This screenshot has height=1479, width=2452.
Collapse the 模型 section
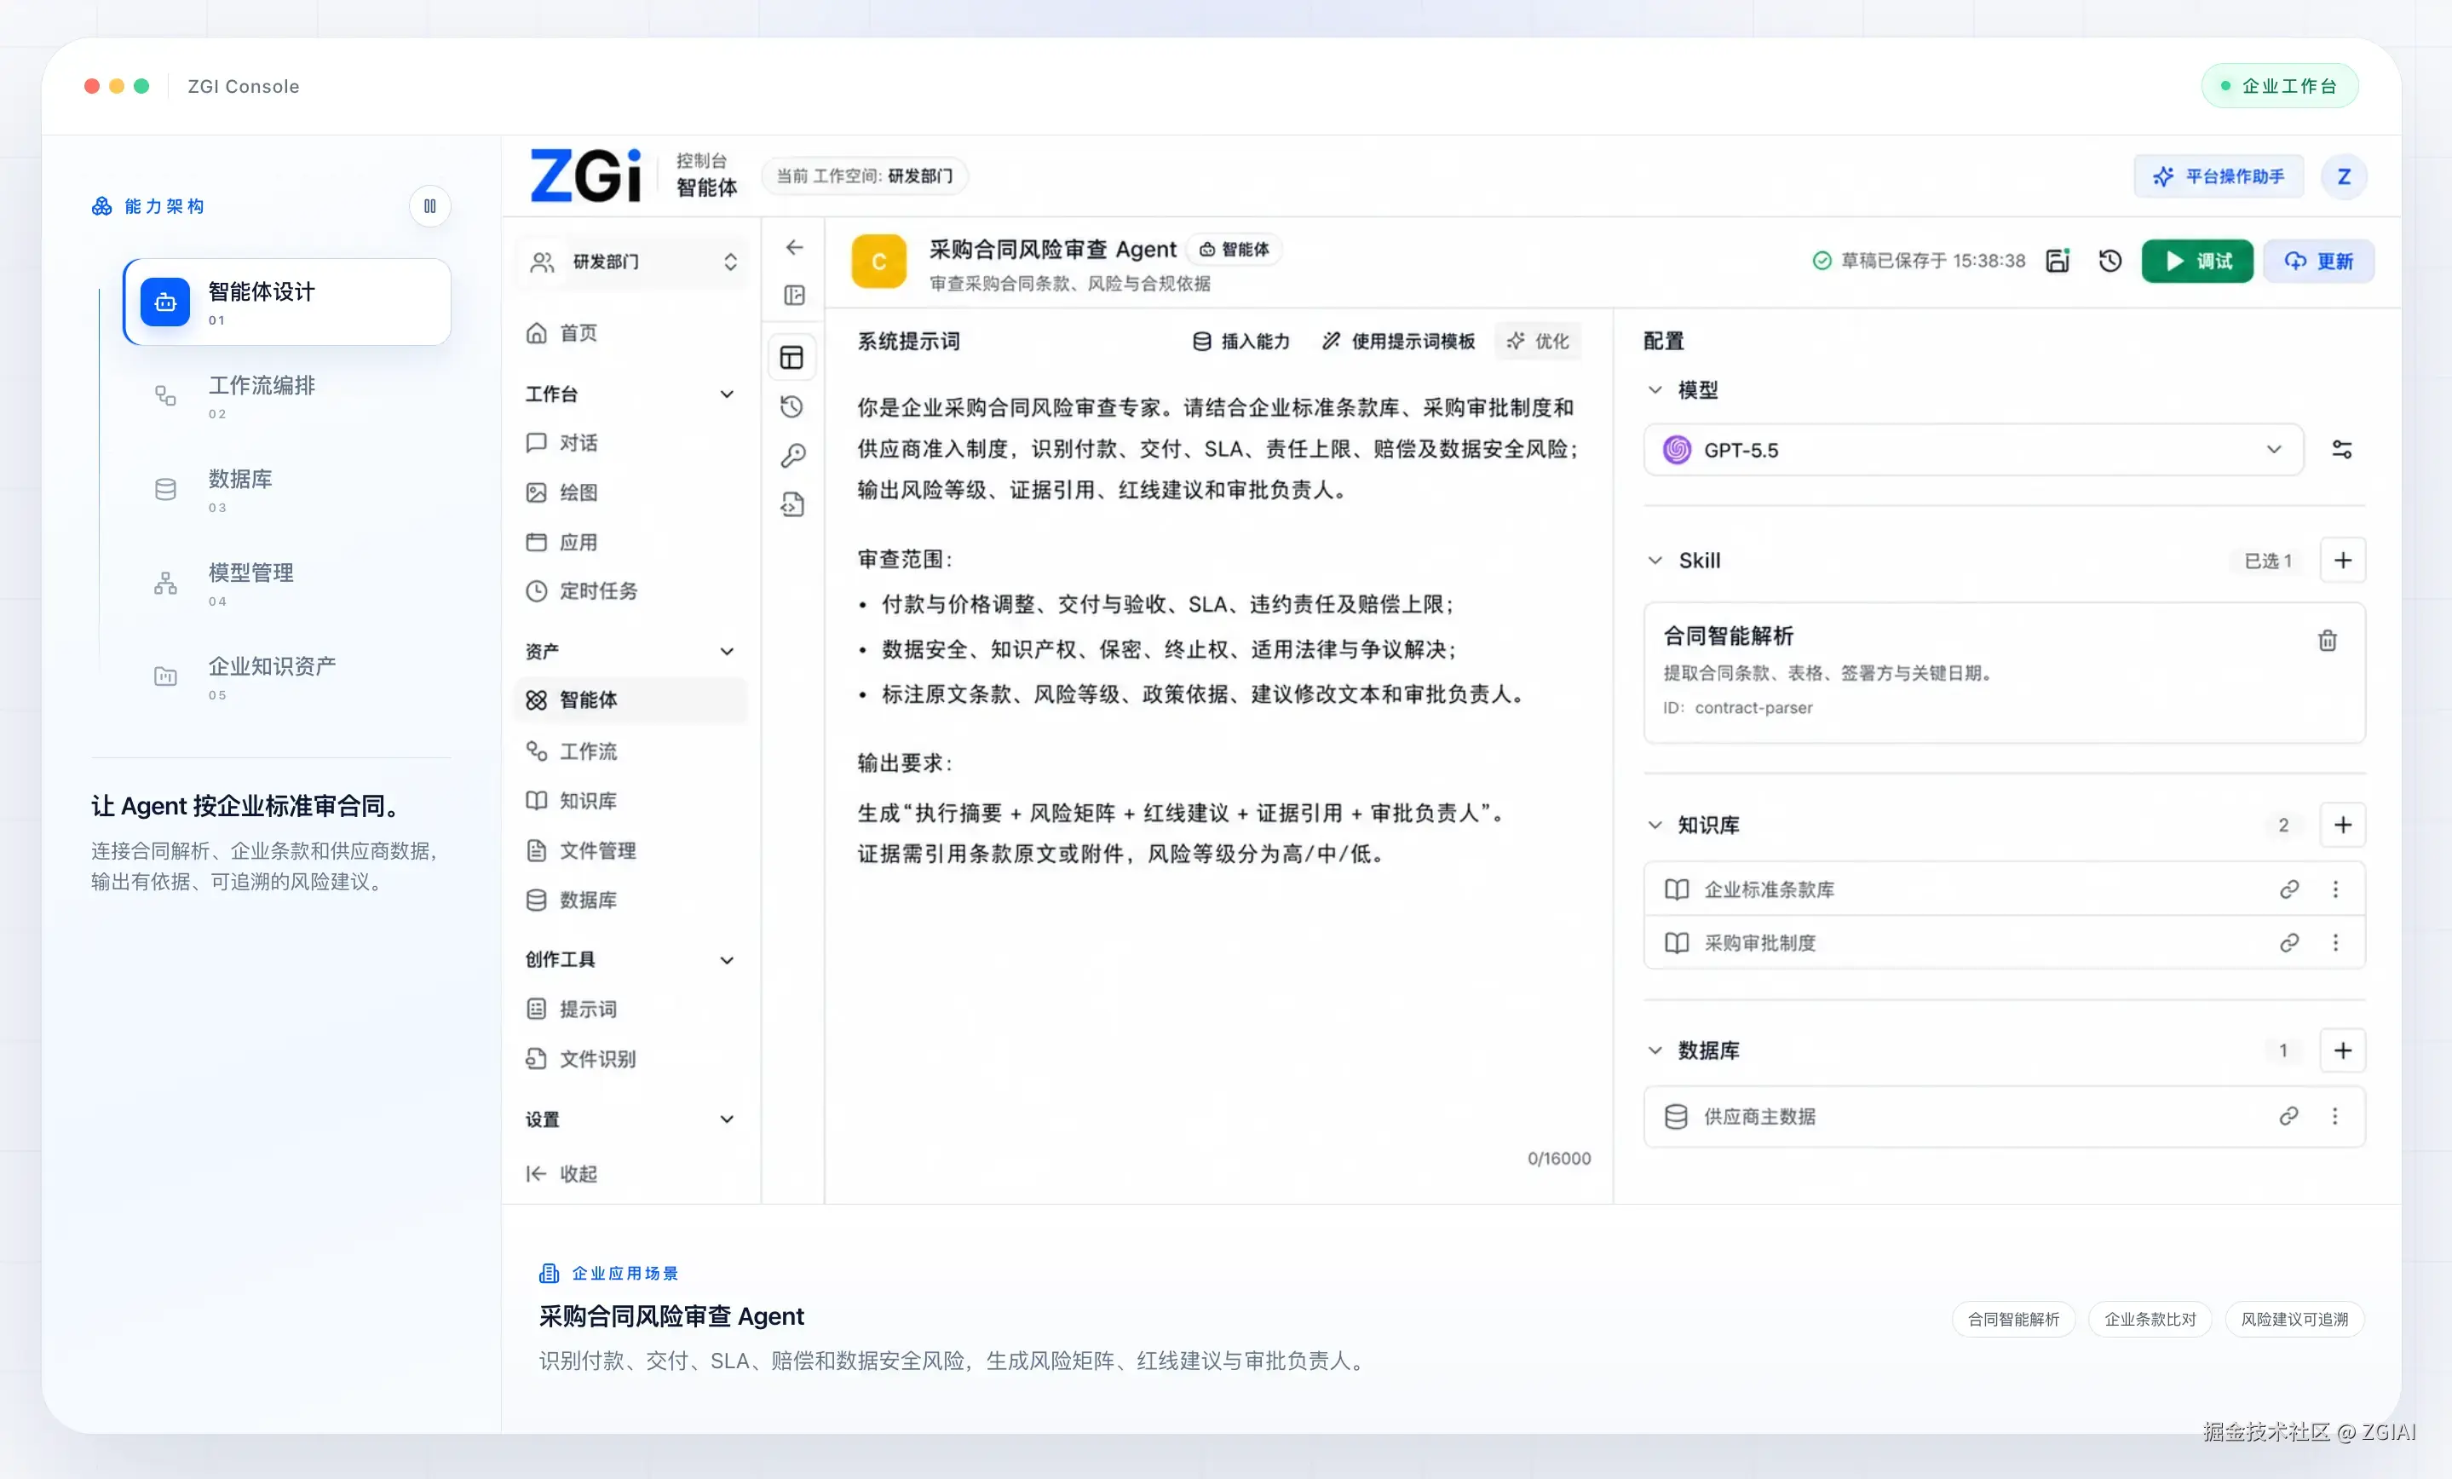1655,390
